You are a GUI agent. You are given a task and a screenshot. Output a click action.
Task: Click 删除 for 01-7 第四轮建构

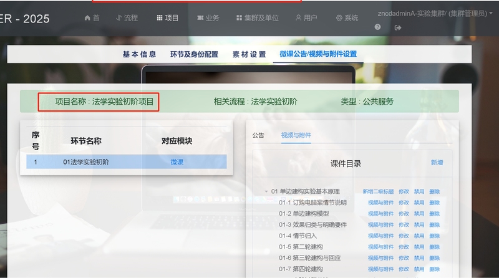pos(434,269)
